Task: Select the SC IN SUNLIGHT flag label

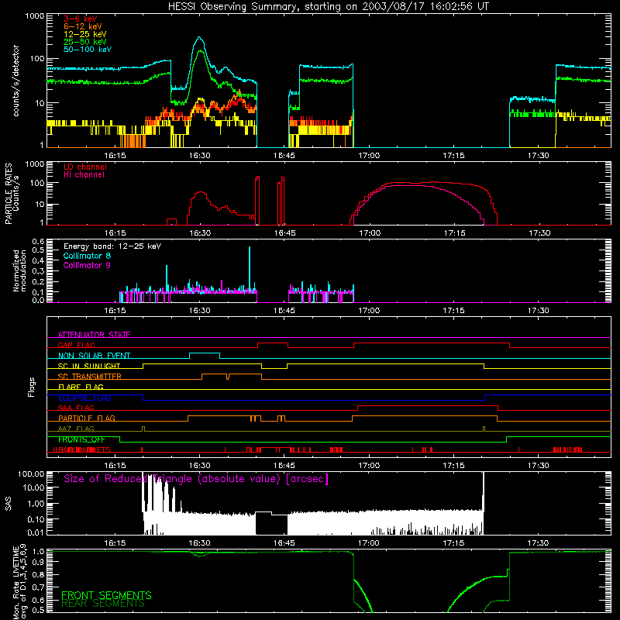Action: (89, 366)
